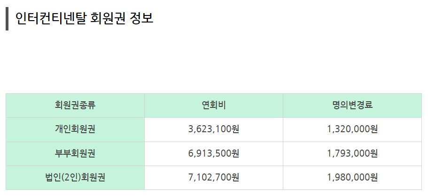Select the 3,623,100원 annual fee cell
This screenshot has width=428, height=196.
(x=214, y=129)
